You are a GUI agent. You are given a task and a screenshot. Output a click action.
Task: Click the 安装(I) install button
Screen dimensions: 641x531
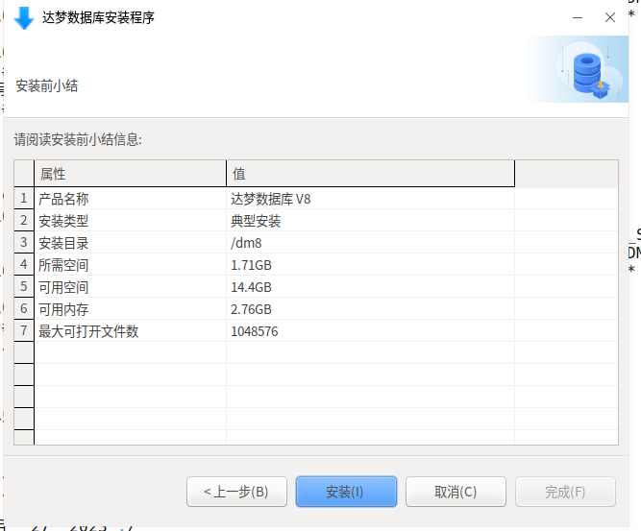coord(346,492)
